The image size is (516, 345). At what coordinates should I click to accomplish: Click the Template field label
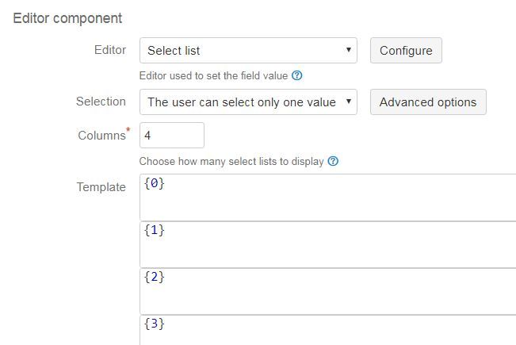pyautogui.click(x=101, y=187)
